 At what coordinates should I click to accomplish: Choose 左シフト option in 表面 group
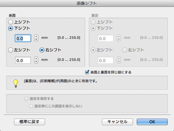(x=10, y=50)
